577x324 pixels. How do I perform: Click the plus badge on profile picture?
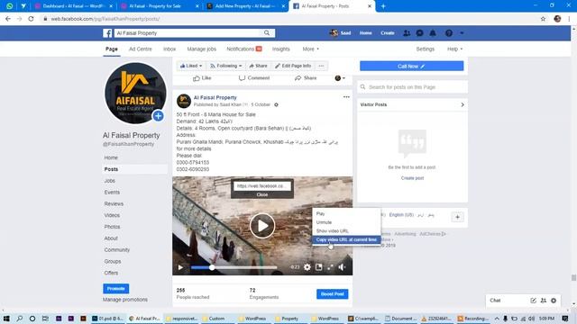tap(159, 116)
